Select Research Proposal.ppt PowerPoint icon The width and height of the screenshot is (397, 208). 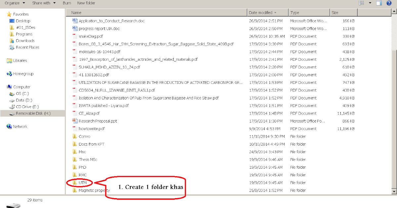click(74, 121)
